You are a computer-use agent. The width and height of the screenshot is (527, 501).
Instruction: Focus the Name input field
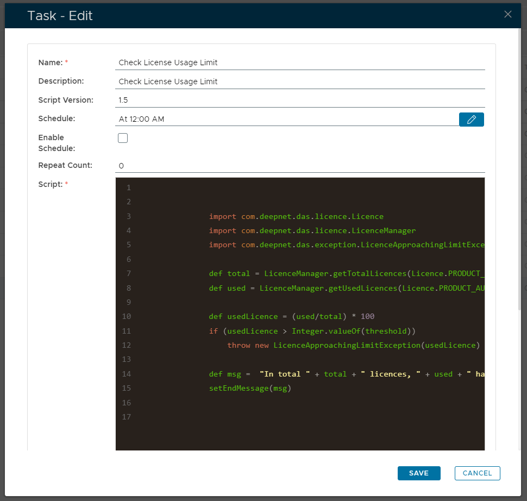click(300, 62)
